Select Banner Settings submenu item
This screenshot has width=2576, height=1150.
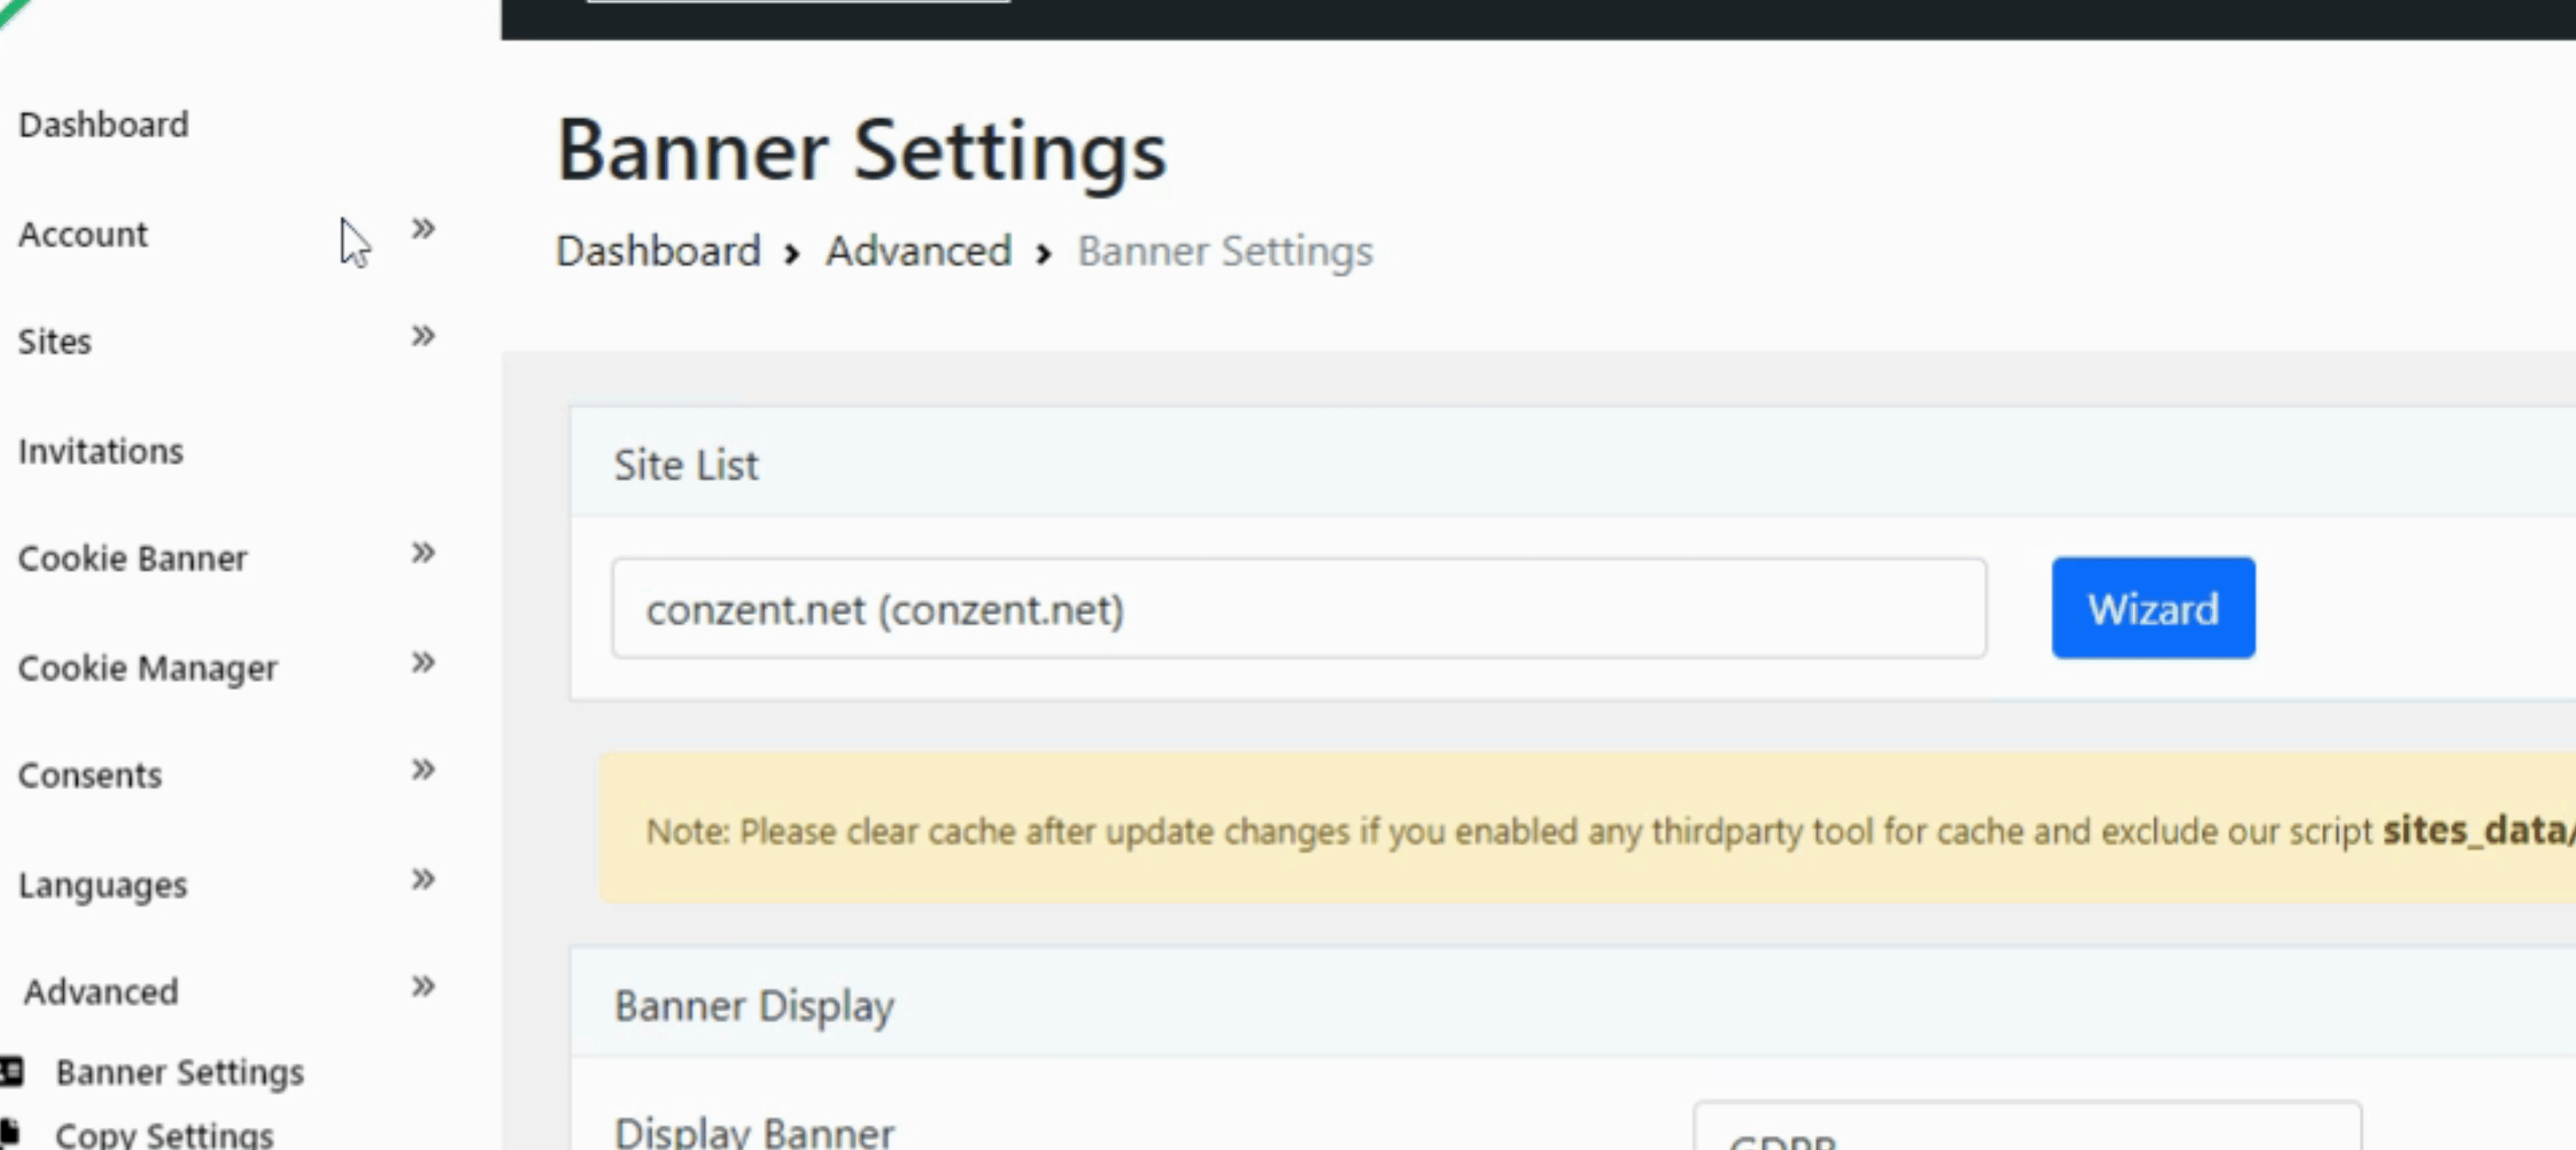(x=180, y=1072)
